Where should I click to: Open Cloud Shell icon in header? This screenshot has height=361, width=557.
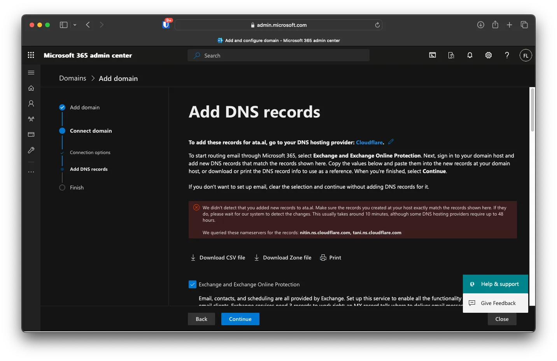(x=433, y=55)
